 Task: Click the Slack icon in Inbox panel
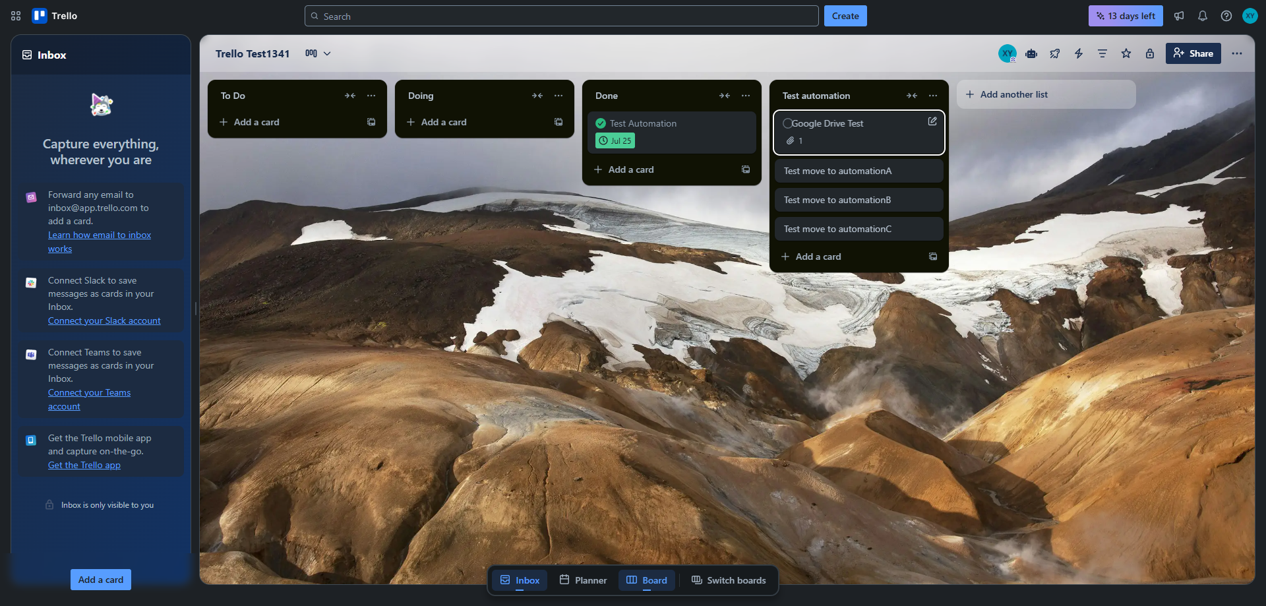pyautogui.click(x=31, y=283)
